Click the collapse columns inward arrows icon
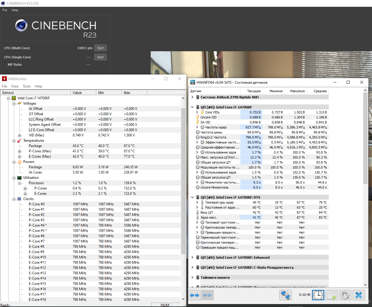This screenshot has height=307, width=372. click(207, 295)
